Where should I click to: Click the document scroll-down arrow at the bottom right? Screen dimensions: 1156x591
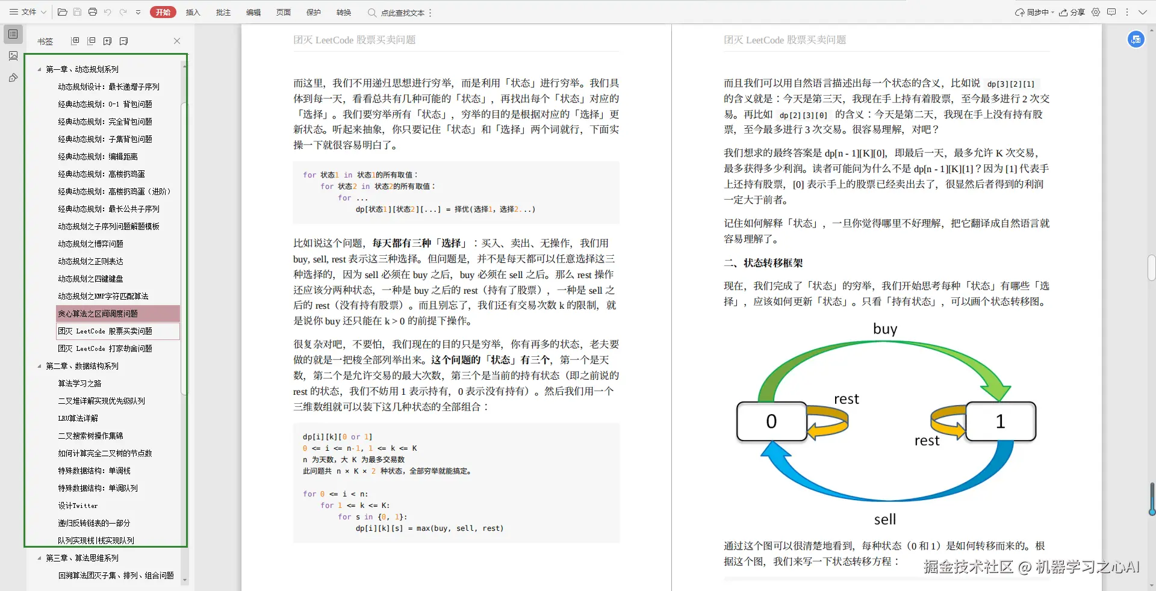[x=1152, y=585]
